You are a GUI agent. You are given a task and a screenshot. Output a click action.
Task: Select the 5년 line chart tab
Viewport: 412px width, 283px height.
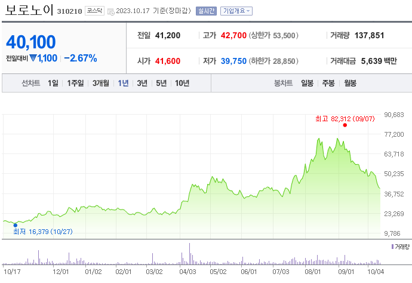click(x=161, y=84)
